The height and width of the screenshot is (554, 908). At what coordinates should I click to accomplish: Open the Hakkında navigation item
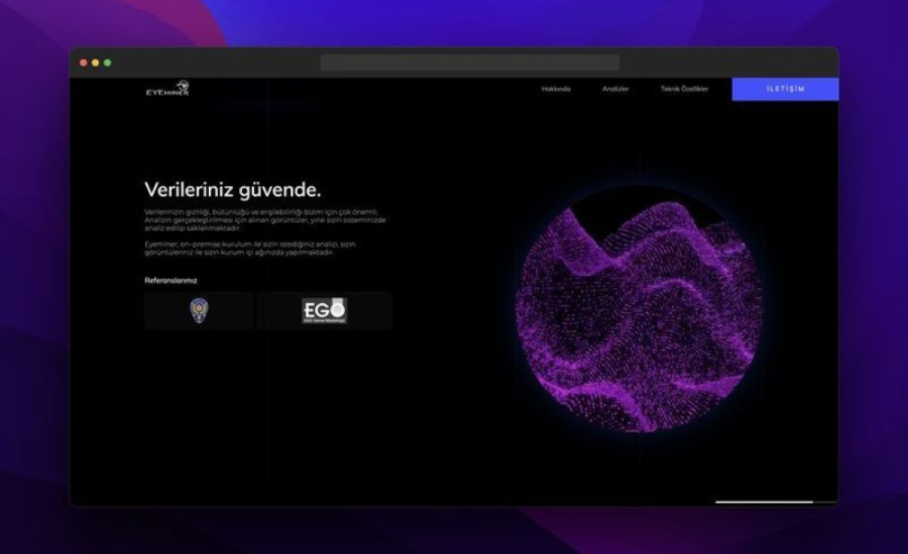557,88
